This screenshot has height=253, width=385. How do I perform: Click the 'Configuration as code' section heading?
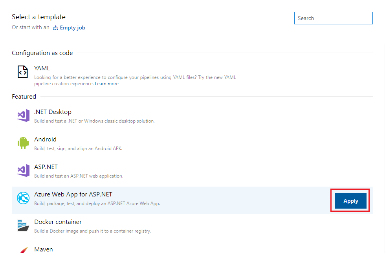[42, 53]
